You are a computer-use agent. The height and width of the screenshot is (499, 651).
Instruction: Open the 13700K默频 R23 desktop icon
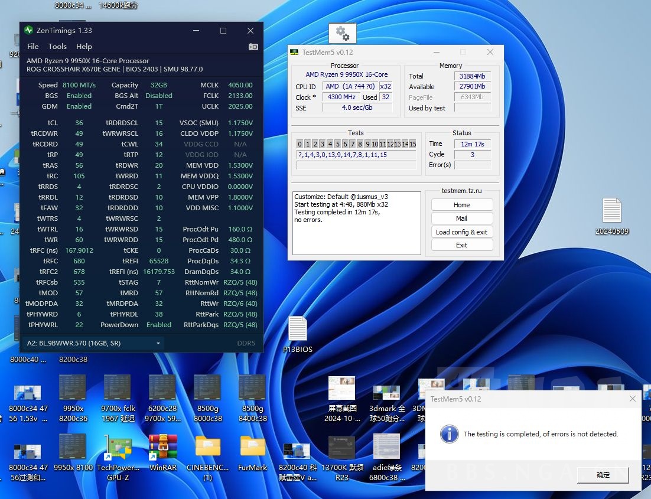point(342,447)
